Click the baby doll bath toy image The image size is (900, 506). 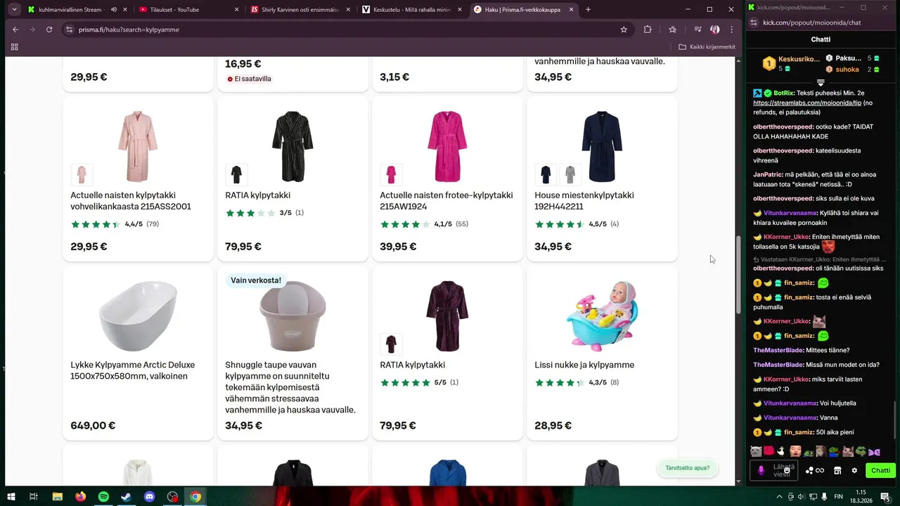(x=602, y=316)
